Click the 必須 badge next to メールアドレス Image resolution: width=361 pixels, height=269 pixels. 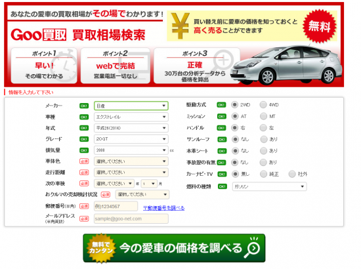coord(84,219)
